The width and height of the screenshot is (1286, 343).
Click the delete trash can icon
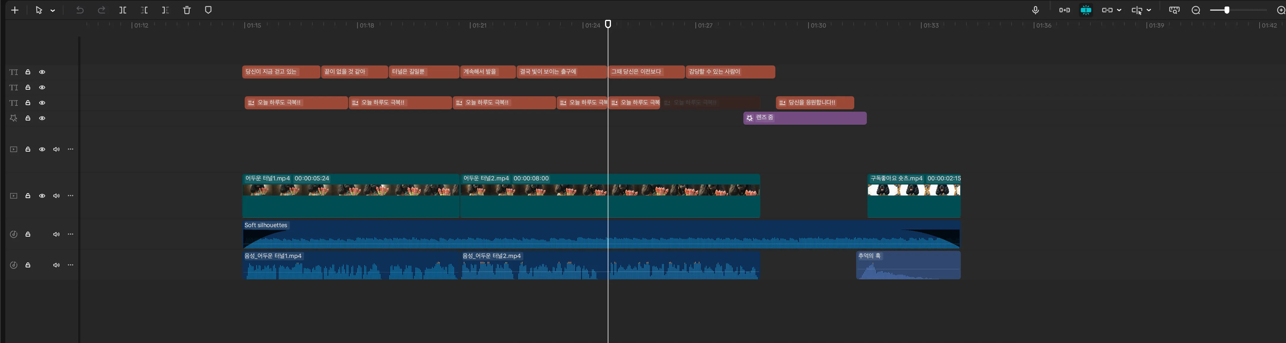[187, 10]
